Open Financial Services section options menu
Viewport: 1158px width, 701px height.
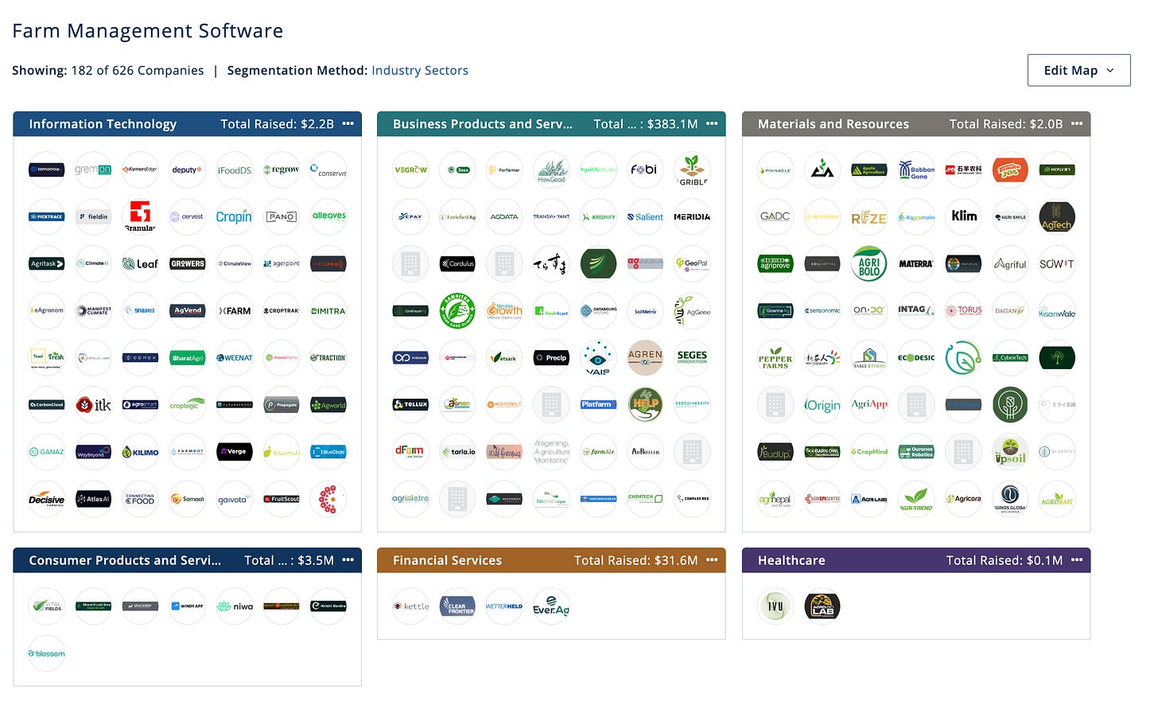(x=712, y=559)
